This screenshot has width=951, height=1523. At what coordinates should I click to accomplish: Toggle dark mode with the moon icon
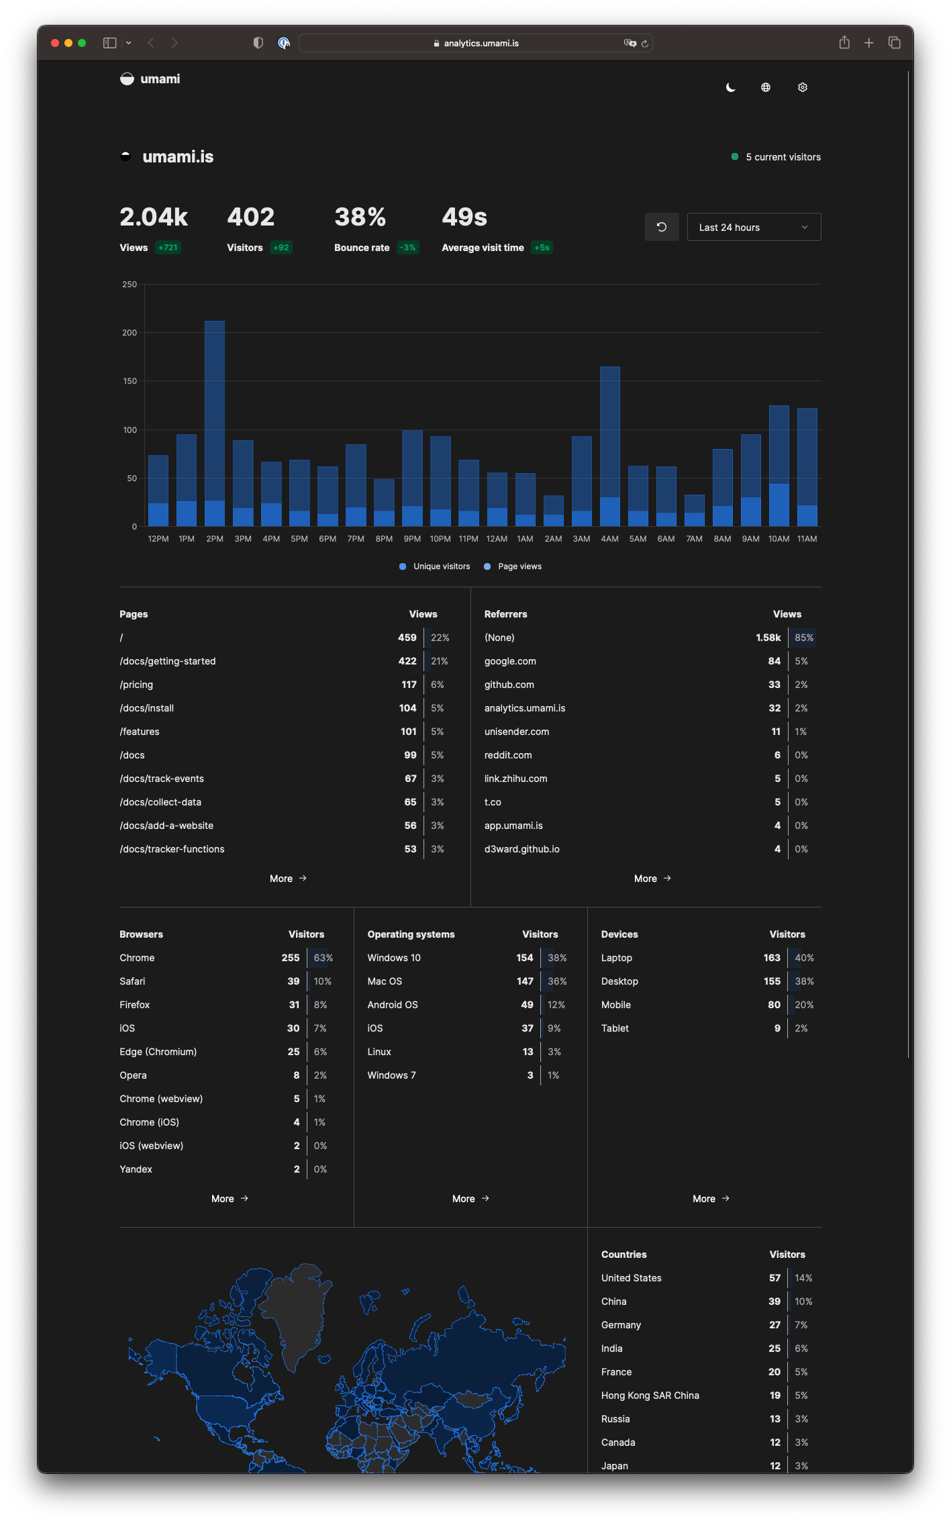coord(730,87)
